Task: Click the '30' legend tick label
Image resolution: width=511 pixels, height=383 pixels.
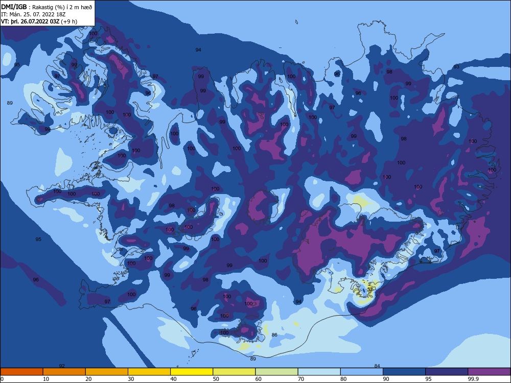Action: tap(131, 379)
